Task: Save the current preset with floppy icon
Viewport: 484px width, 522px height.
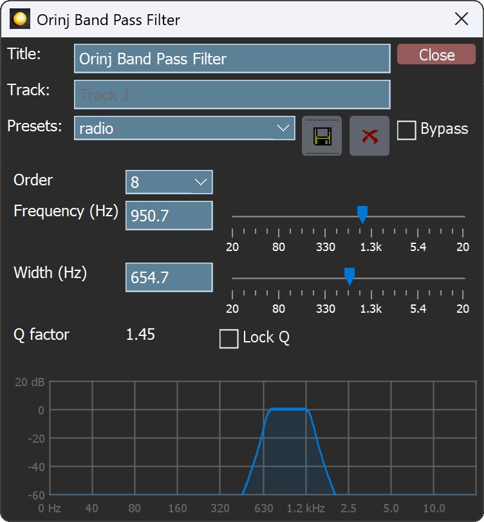Action: click(x=322, y=136)
